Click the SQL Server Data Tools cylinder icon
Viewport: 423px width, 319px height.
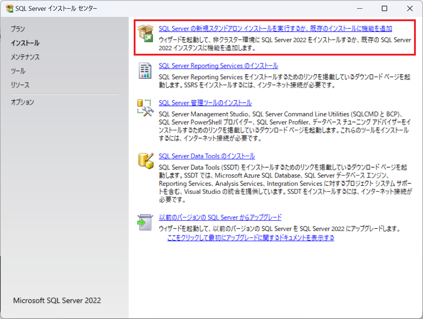(x=146, y=161)
